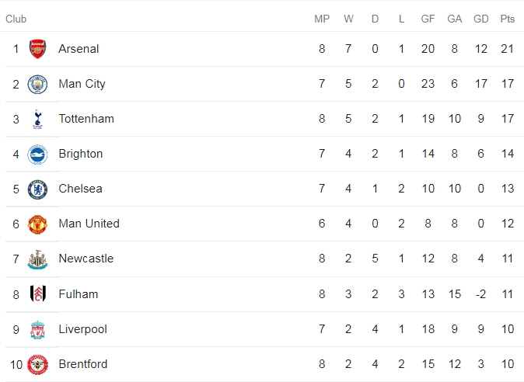Click the Liverpool club crest
524x382 pixels.
click(37, 330)
